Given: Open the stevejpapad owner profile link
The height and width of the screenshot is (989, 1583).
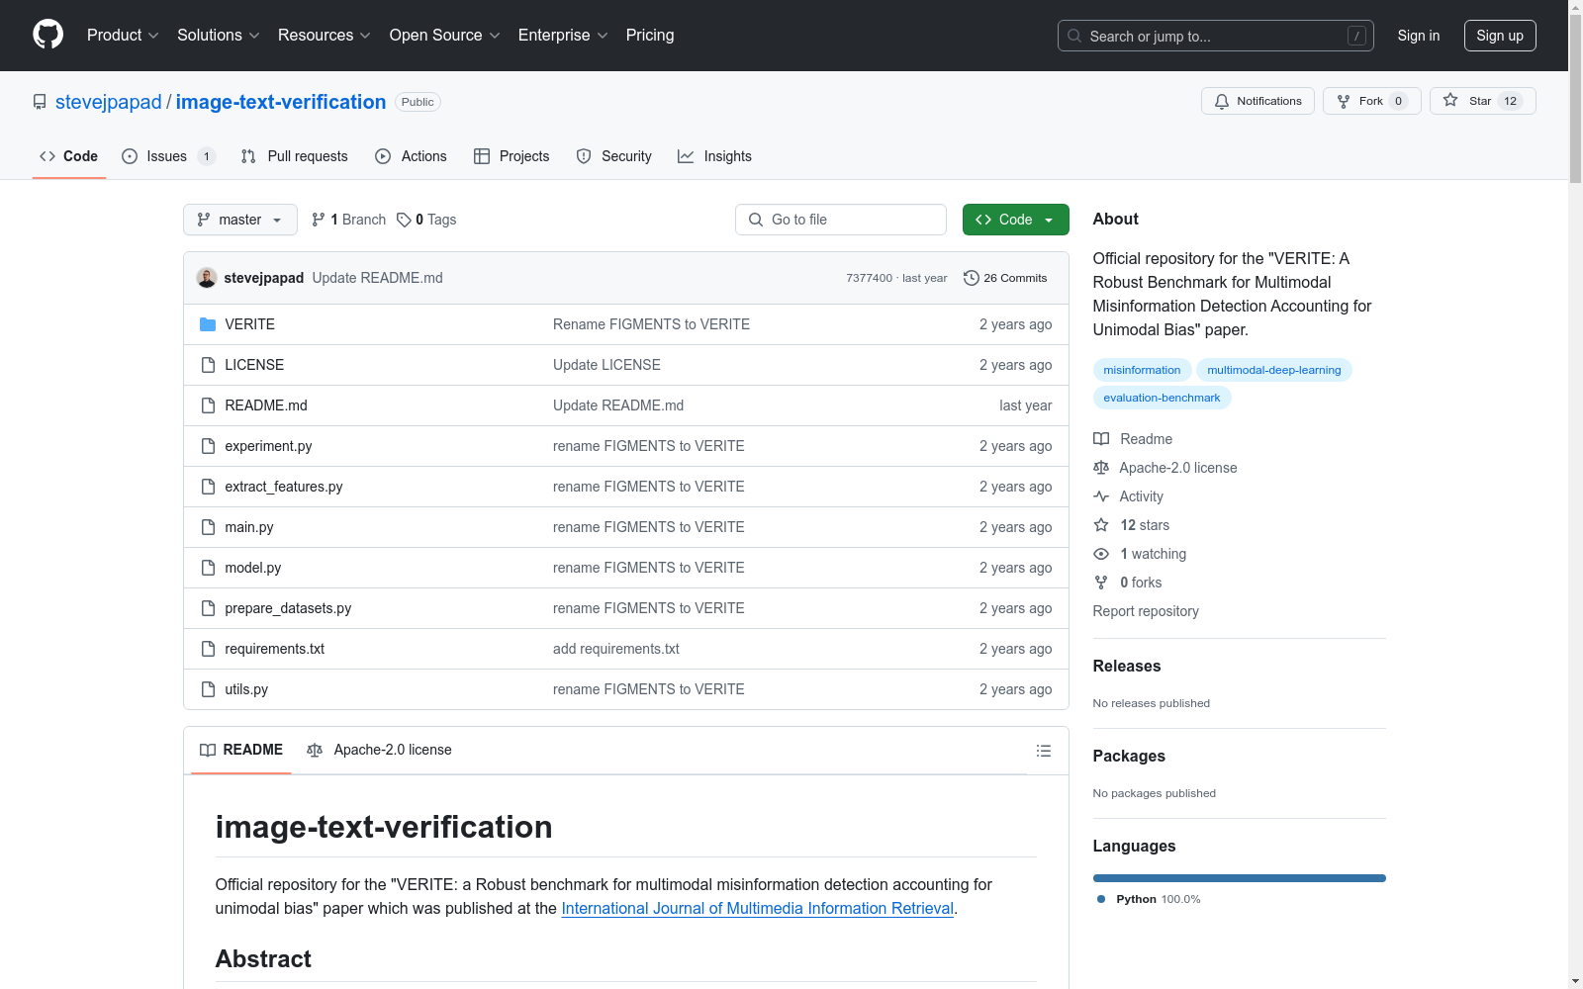Looking at the screenshot, I should [109, 102].
